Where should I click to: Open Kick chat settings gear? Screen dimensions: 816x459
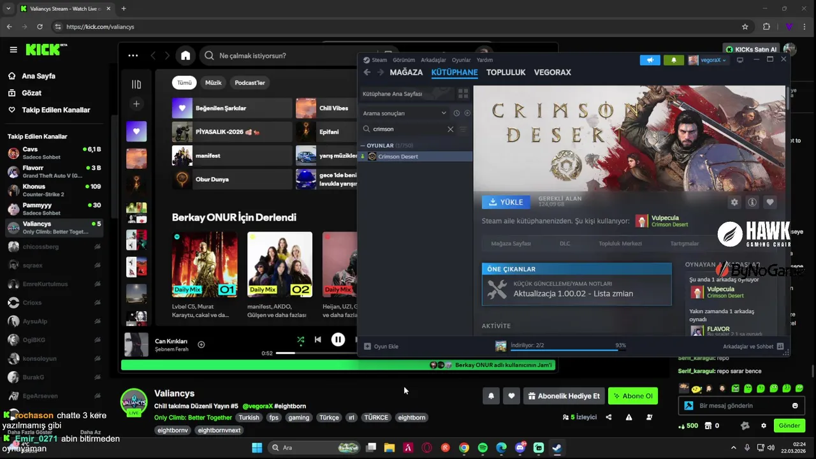[x=764, y=426]
